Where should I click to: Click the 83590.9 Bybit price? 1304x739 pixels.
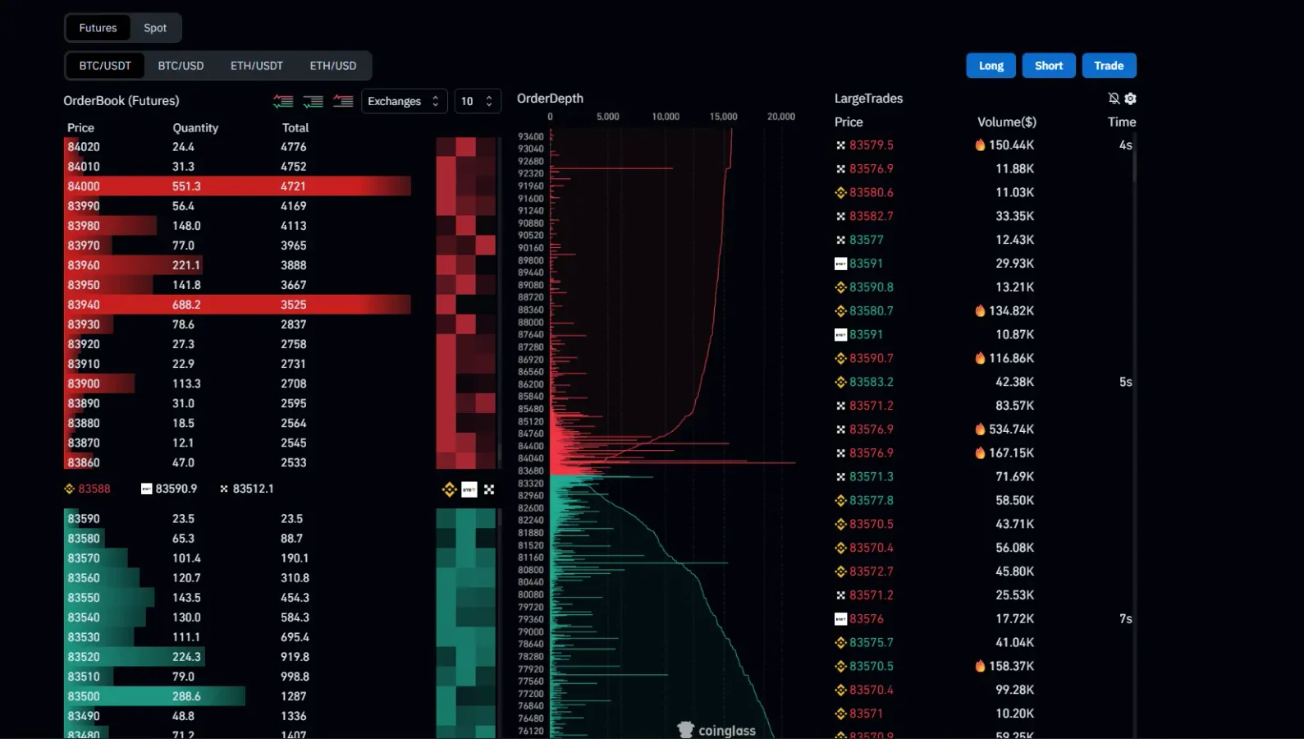coord(176,489)
